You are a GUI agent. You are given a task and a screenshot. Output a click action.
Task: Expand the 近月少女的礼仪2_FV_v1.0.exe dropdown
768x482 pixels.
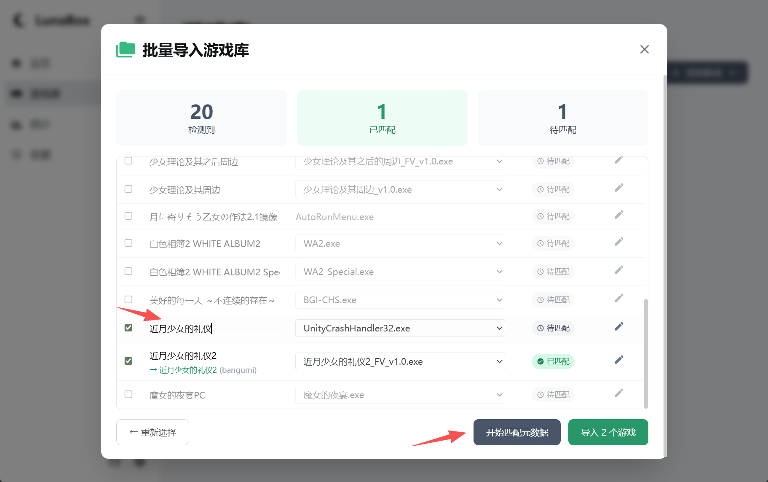400,361
